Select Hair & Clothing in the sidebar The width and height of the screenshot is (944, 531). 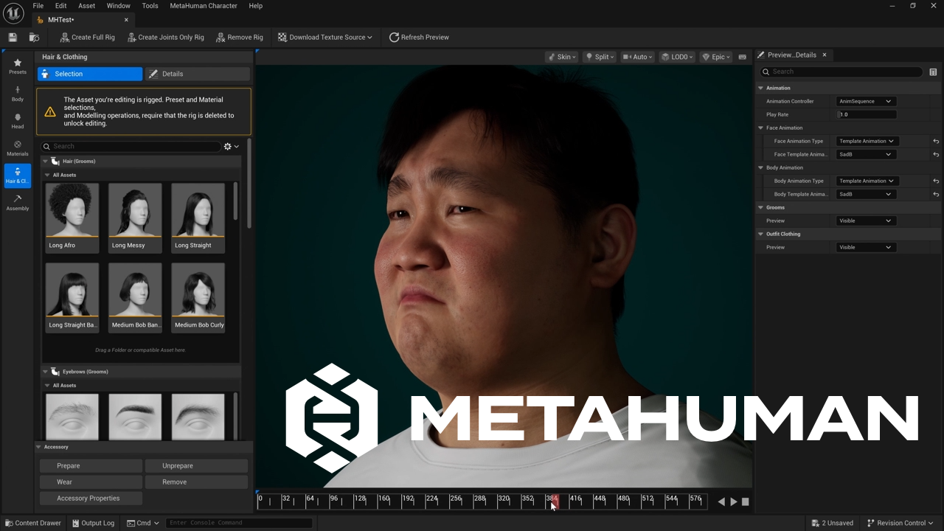pos(18,176)
